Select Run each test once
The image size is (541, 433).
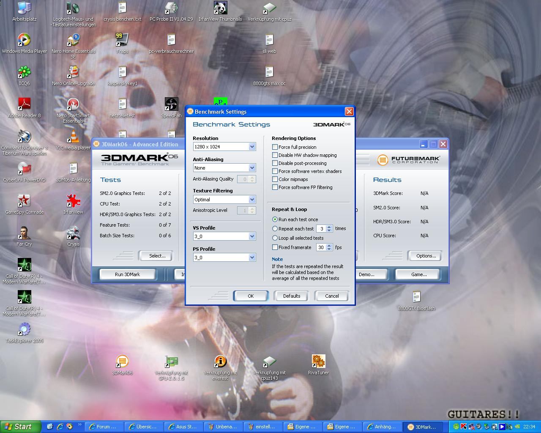point(275,219)
